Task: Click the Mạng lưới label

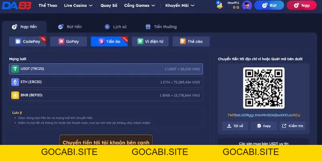Action: click(18, 59)
